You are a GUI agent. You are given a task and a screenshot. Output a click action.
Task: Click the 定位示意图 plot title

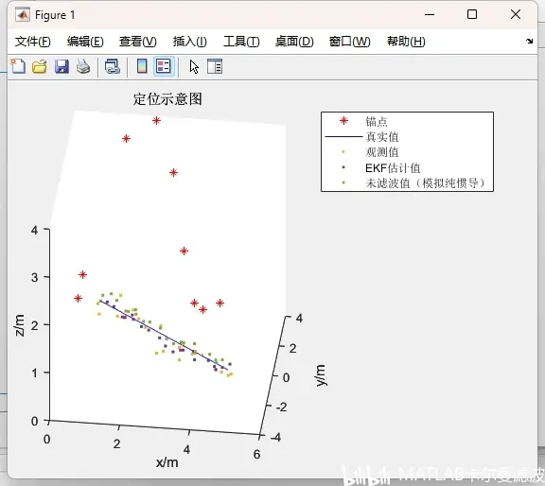pyautogui.click(x=167, y=99)
